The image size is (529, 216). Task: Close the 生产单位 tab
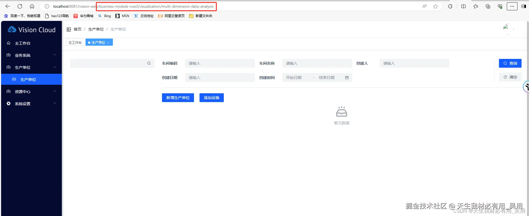(x=108, y=43)
